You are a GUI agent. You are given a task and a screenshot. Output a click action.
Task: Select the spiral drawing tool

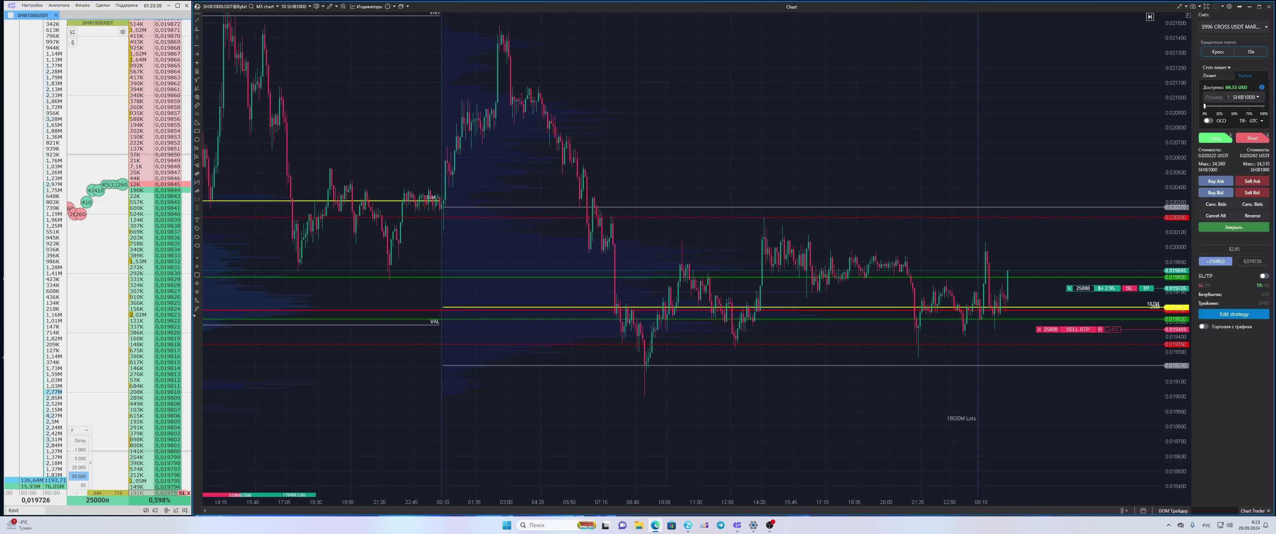coord(197,97)
